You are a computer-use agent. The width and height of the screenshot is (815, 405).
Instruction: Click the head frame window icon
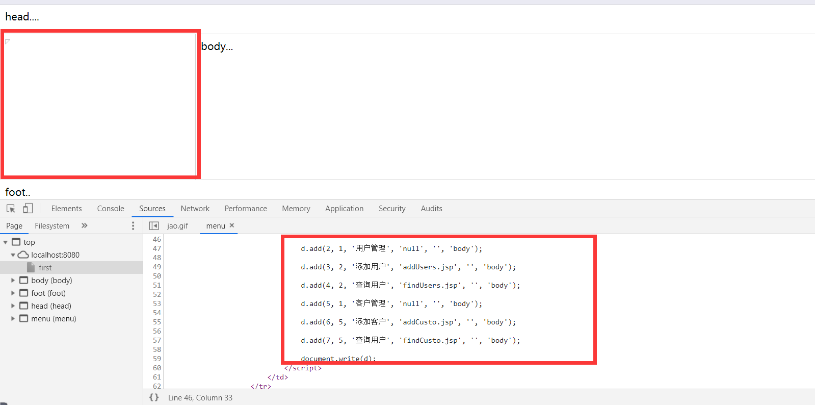coord(23,306)
